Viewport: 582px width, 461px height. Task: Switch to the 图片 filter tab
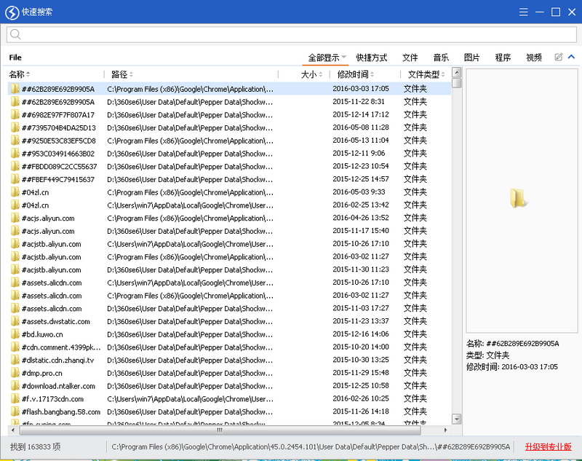pos(472,58)
